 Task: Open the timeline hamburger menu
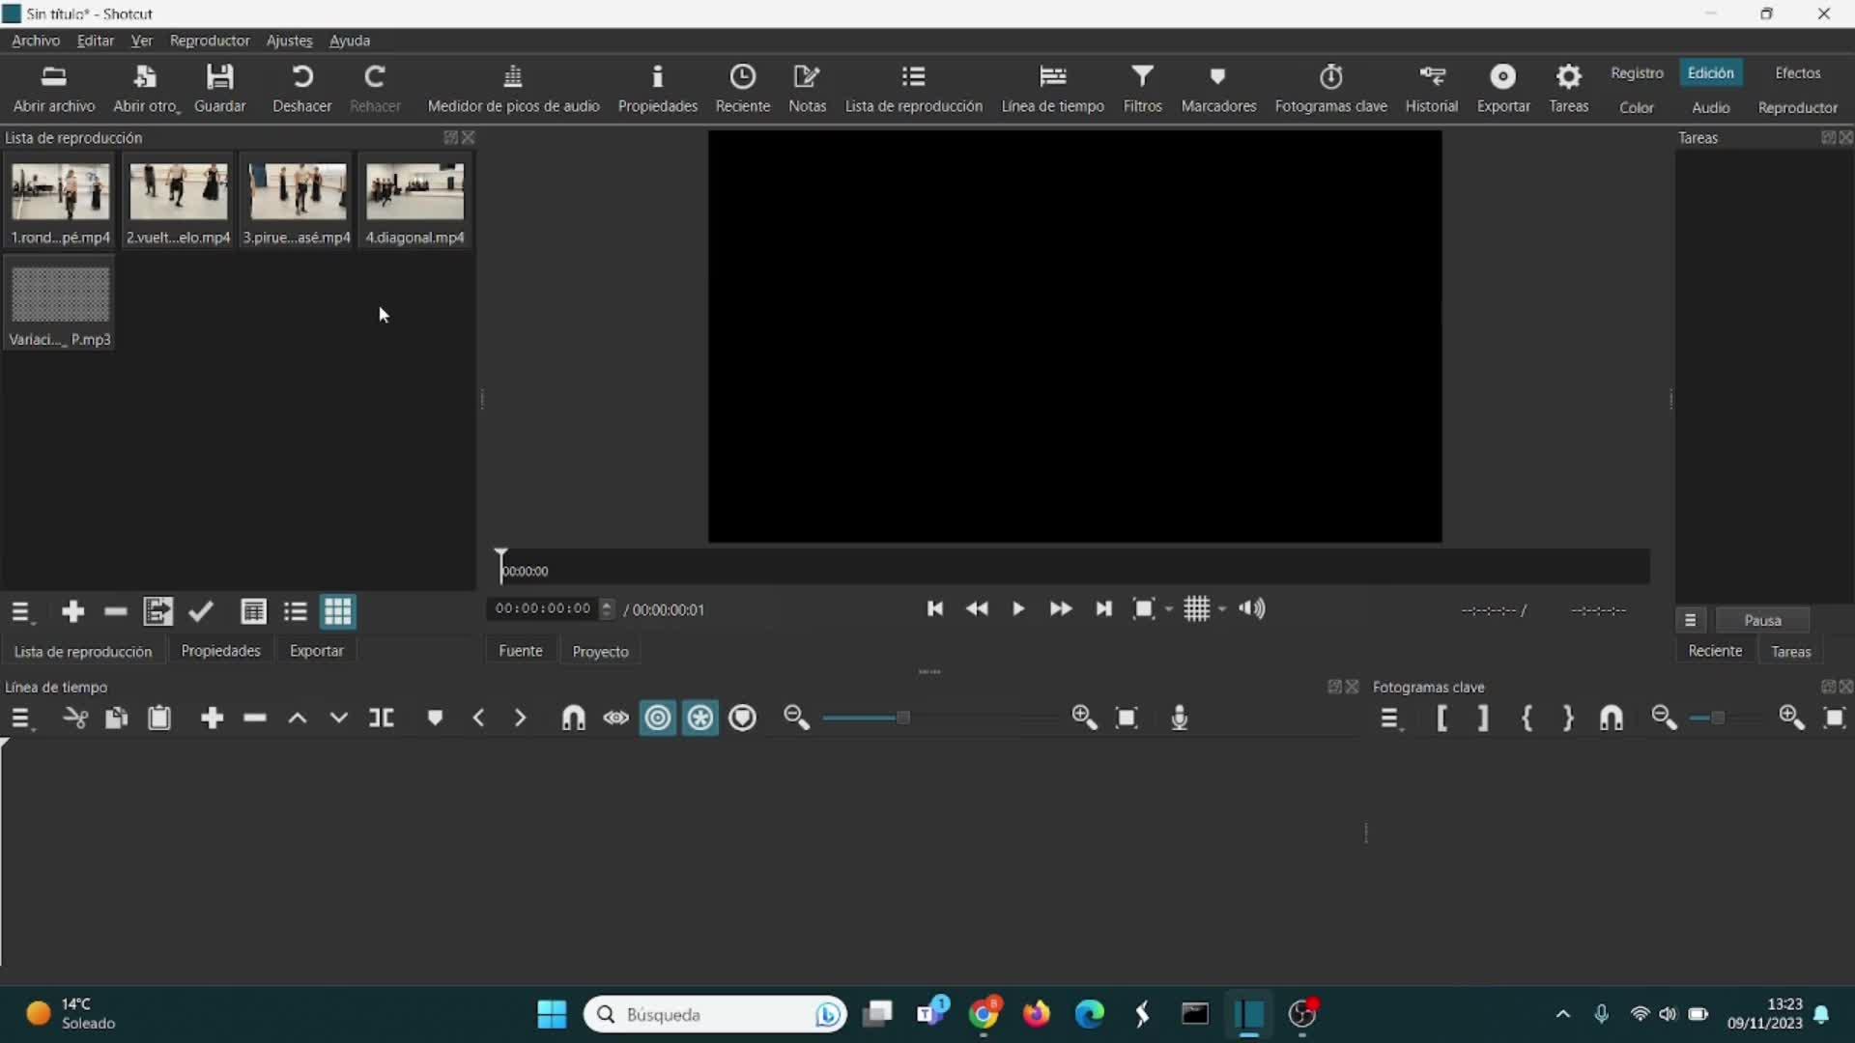21,719
